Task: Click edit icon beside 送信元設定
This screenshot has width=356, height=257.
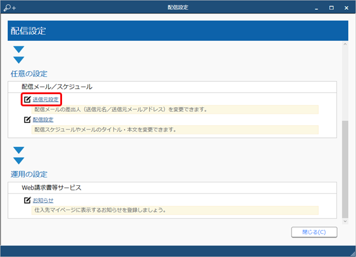Action: coord(27,99)
